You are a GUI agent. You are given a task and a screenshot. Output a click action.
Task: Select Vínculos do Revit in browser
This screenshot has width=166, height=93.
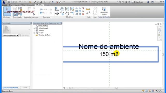[x=44, y=35]
